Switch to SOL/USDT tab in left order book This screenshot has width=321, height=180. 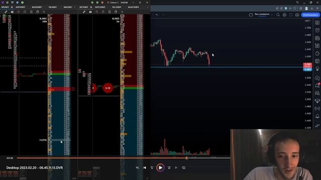68,7
